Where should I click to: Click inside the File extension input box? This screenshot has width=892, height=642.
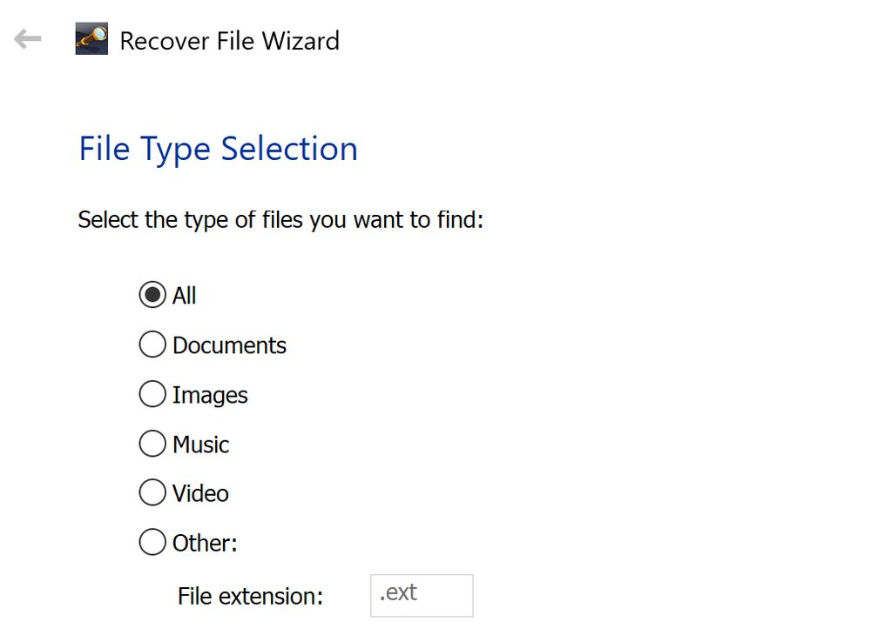[422, 595]
